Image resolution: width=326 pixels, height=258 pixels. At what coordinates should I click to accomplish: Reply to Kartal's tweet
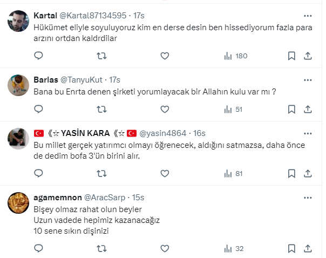click(x=38, y=56)
